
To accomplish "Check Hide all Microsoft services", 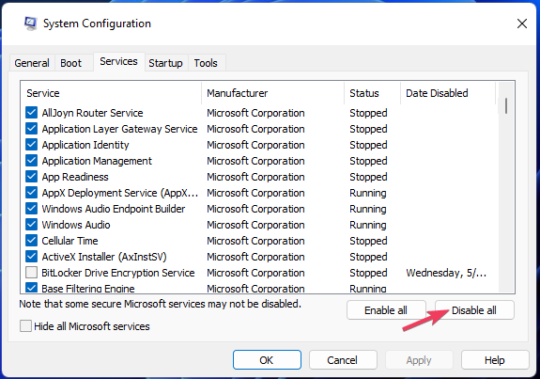I will (25, 326).
